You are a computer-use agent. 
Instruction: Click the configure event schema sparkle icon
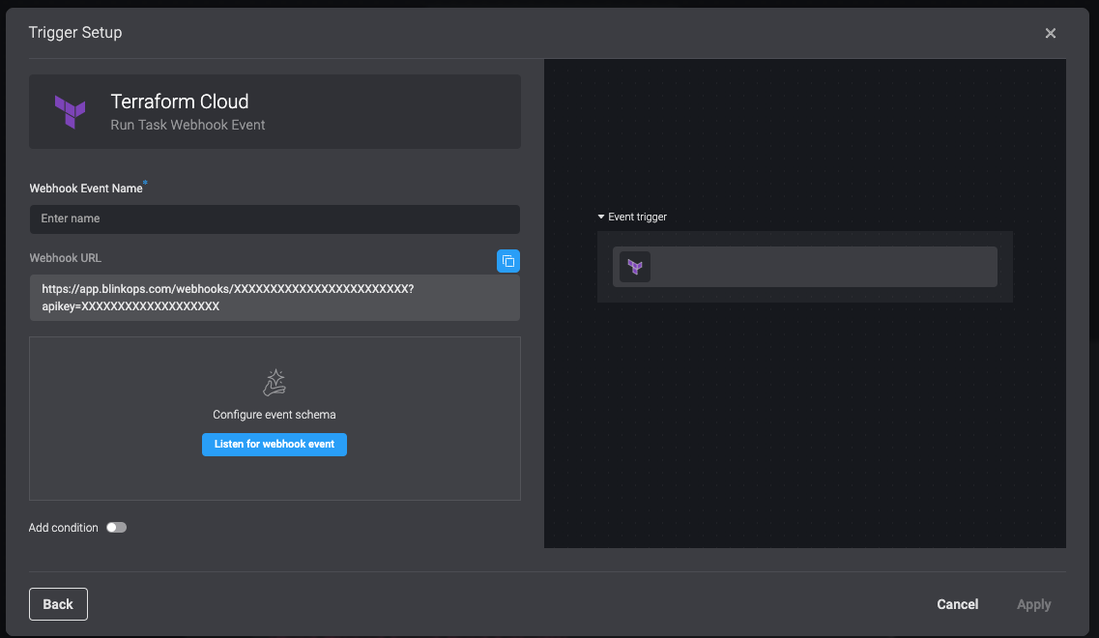pyautogui.click(x=274, y=383)
